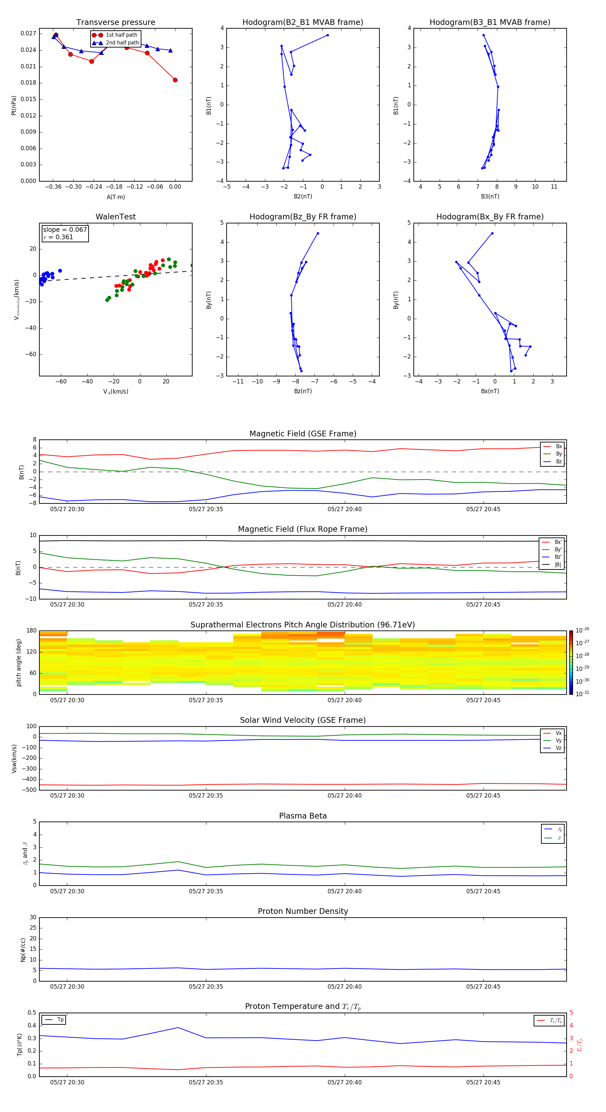Select the "Vx" legend entry
The height and width of the screenshot is (1112, 606).
tap(552, 733)
